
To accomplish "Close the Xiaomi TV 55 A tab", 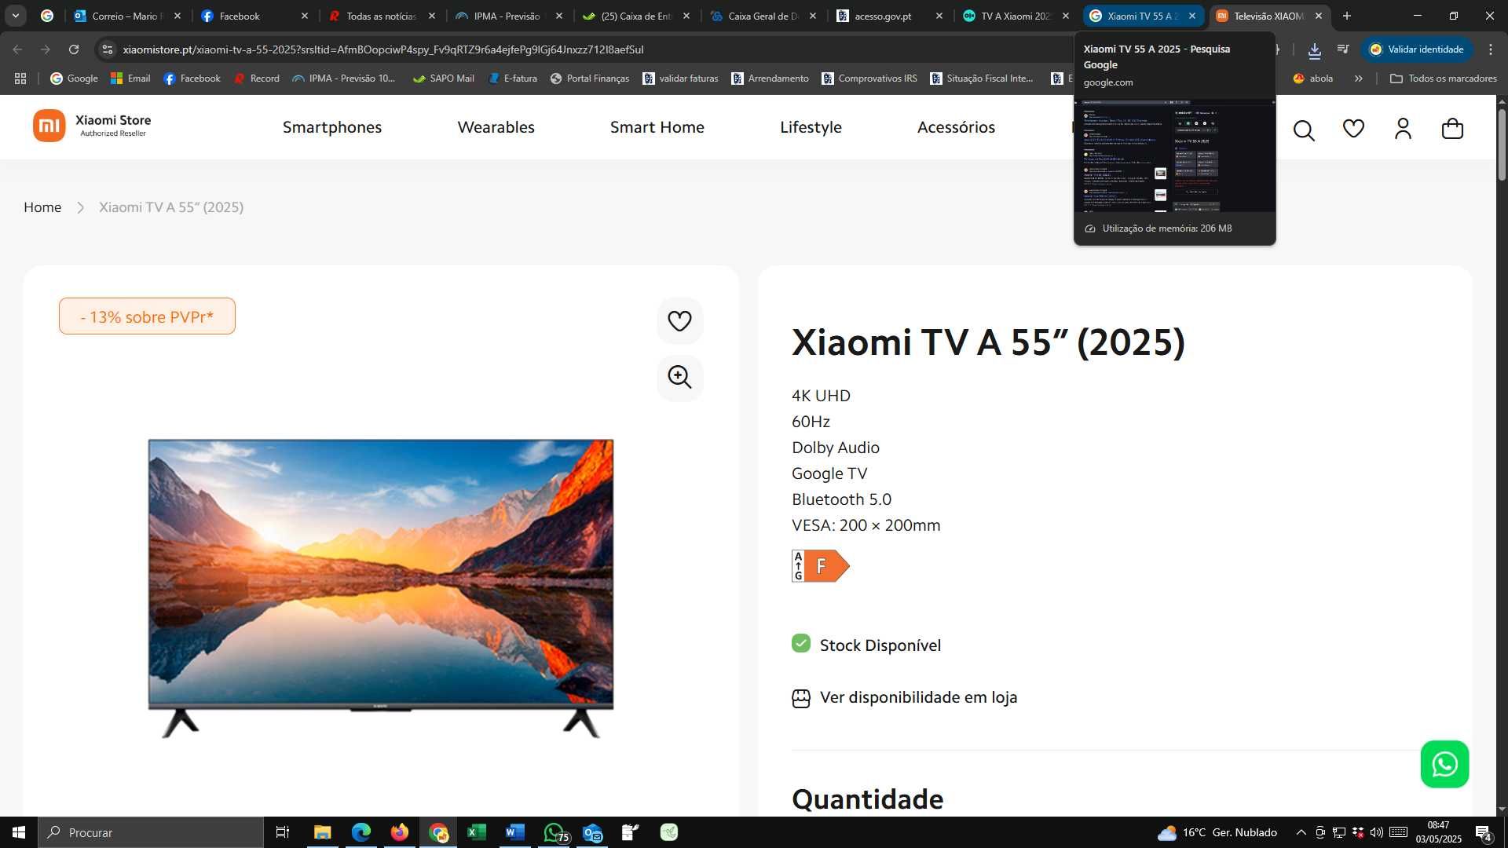I will (x=1192, y=16).
